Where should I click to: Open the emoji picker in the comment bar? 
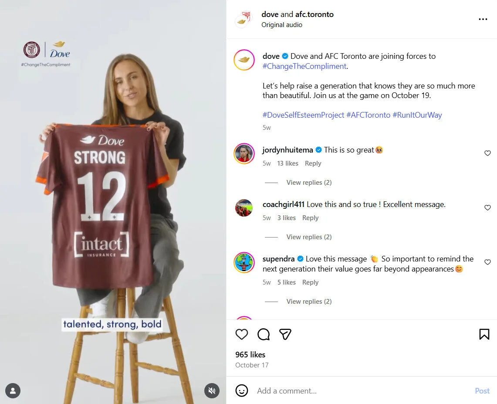pyautogui.click(x=242, y=390)
